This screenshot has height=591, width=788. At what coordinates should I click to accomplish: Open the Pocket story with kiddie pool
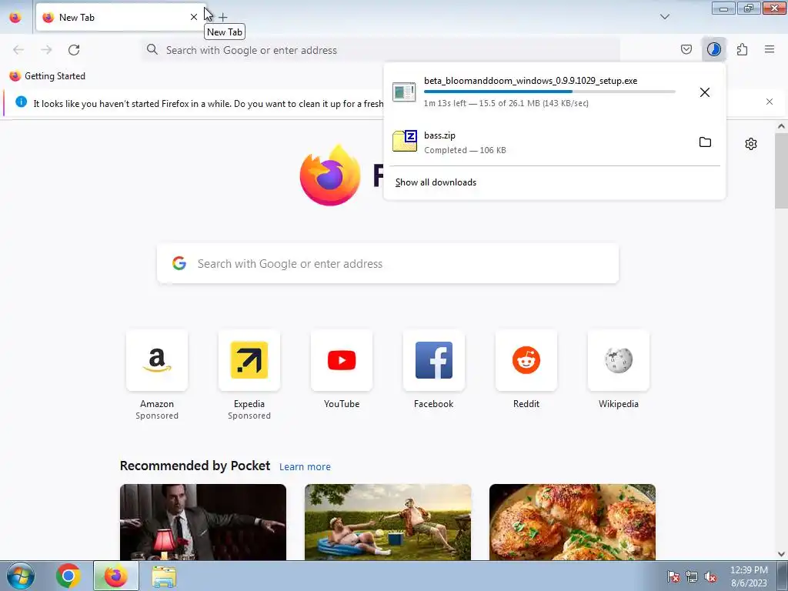(388, 522)
